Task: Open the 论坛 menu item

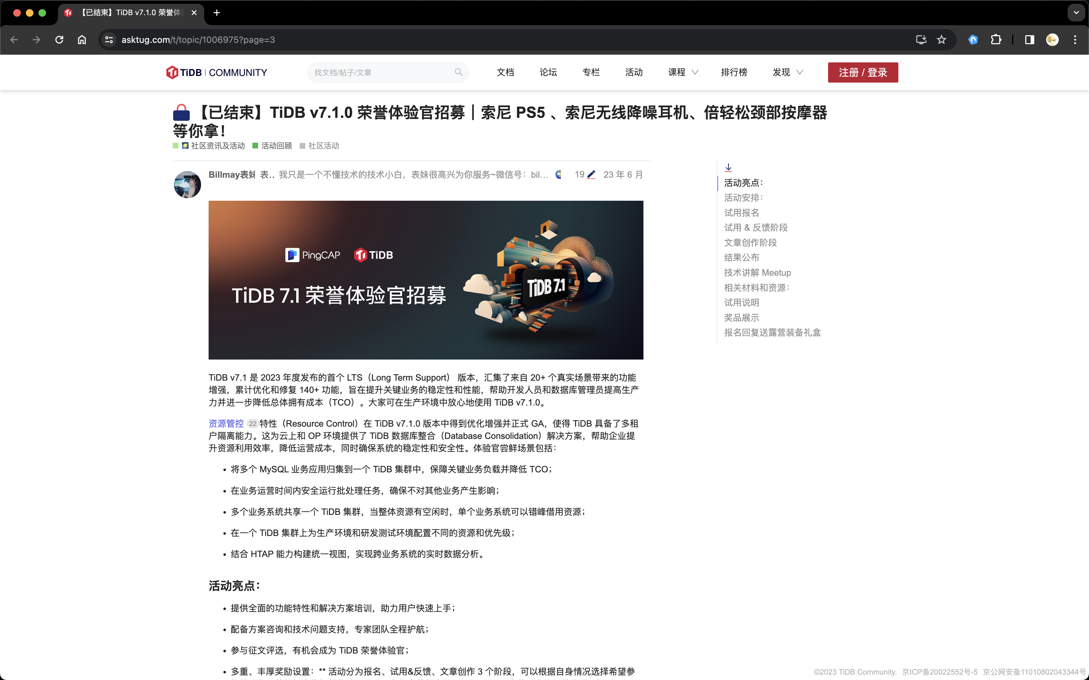Action: point(548,72)
